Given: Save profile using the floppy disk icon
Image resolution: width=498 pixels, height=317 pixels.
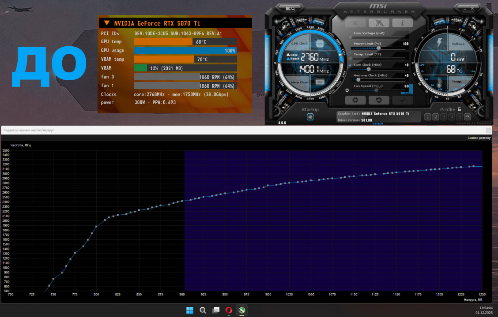Looking at the screenshot, I should pyautogui.click(x=467, y=117).
